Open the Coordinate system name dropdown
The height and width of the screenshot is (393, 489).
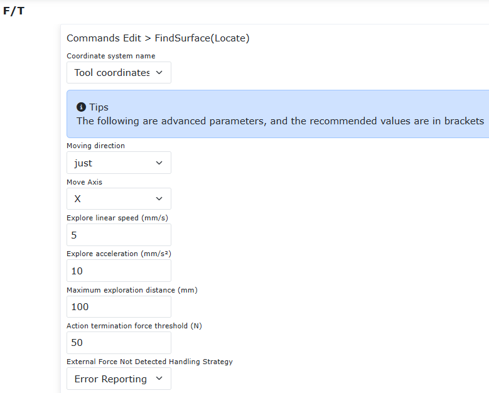(x=119, y=73)
